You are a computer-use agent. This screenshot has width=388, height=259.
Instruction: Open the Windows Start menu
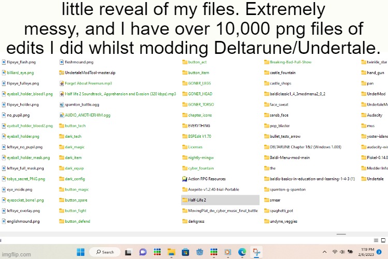point(81,252)
